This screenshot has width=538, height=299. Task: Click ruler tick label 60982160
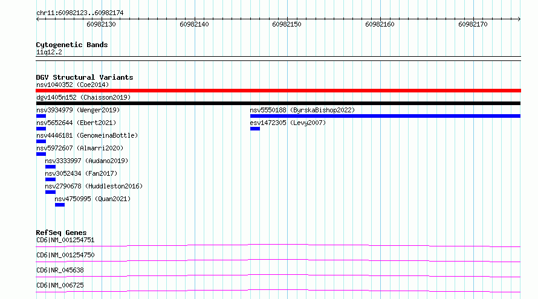(x=380, y=24)
